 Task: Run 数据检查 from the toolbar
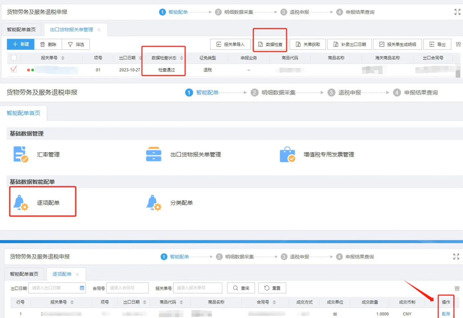click(270, 44)
